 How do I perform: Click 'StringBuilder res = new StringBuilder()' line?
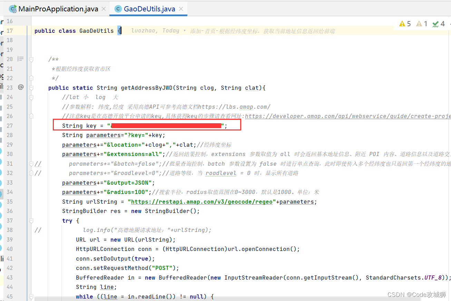pyautogui.click(x=131, y=211)
